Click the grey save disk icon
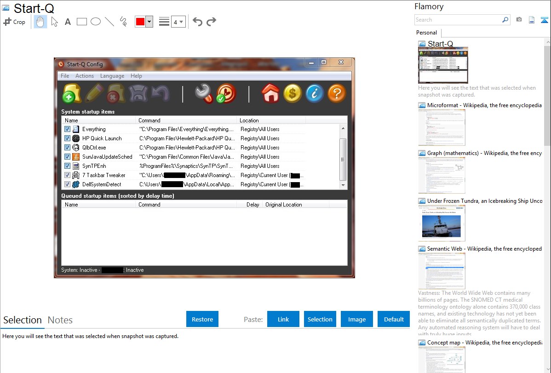 138,93
